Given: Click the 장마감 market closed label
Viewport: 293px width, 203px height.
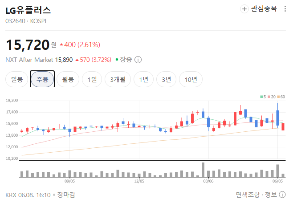Looking at the screenshot, I should 66,195.
